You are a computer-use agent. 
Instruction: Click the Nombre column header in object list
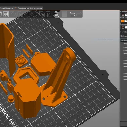(x=124, y=40)
